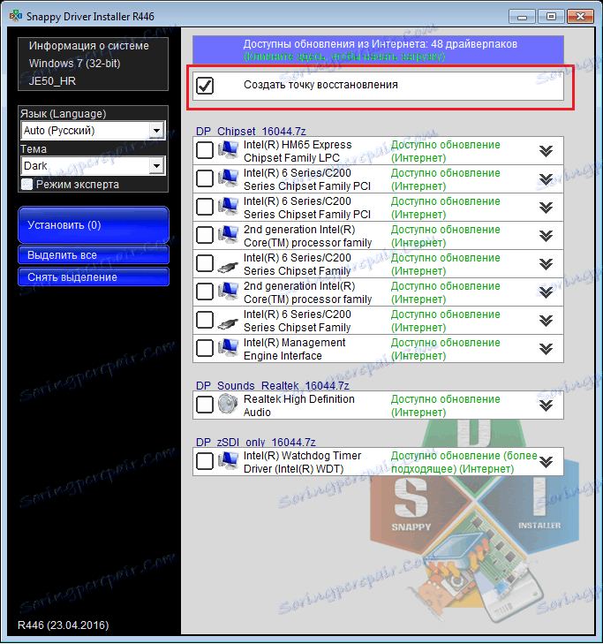This screenshot has width=603, height=644.
Task: Enable the restore point checkbox
Action: tap(205, 86)
